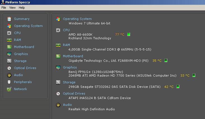The image size is (205, 119).
Task: Click the motherboard temperature 35 °C
Action: [157, 61]
